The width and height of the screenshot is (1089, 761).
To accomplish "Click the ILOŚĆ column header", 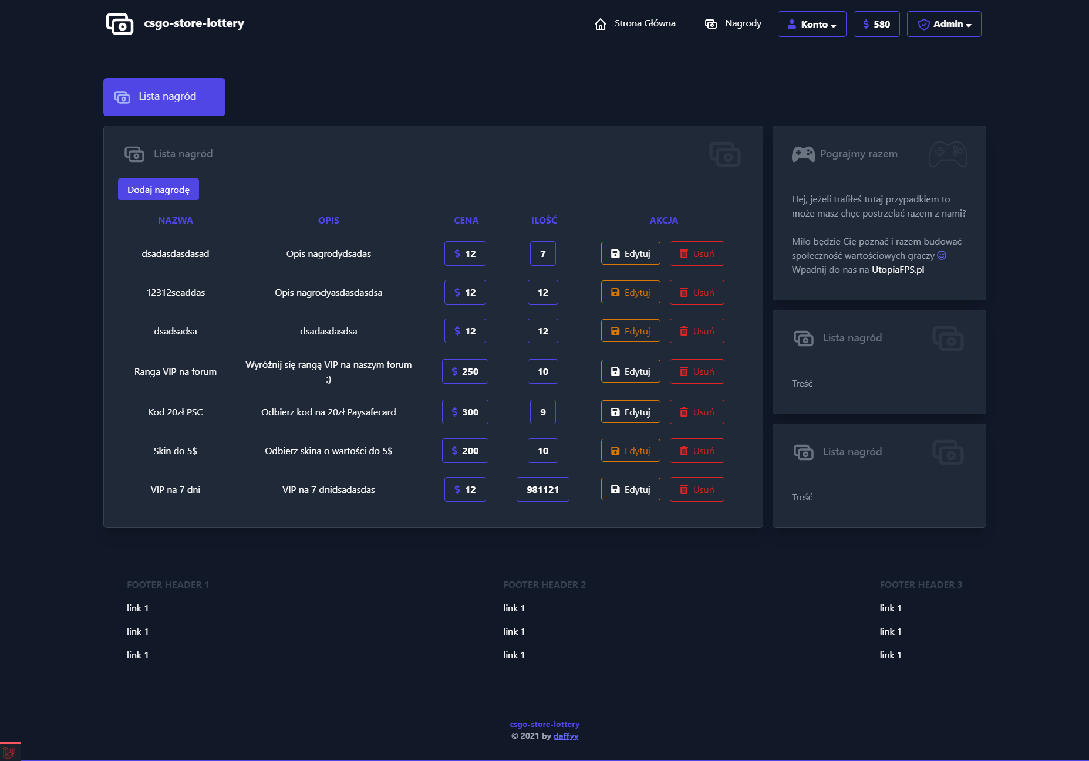I will tap(544, 220).
